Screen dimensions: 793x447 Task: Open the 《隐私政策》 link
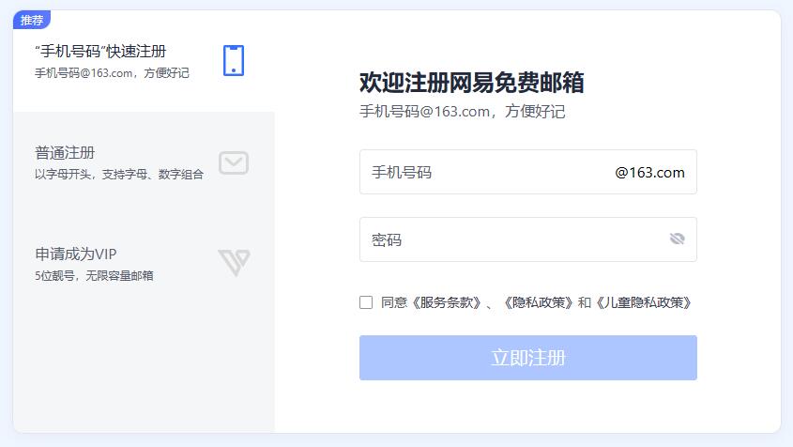(x=537, y=302)
